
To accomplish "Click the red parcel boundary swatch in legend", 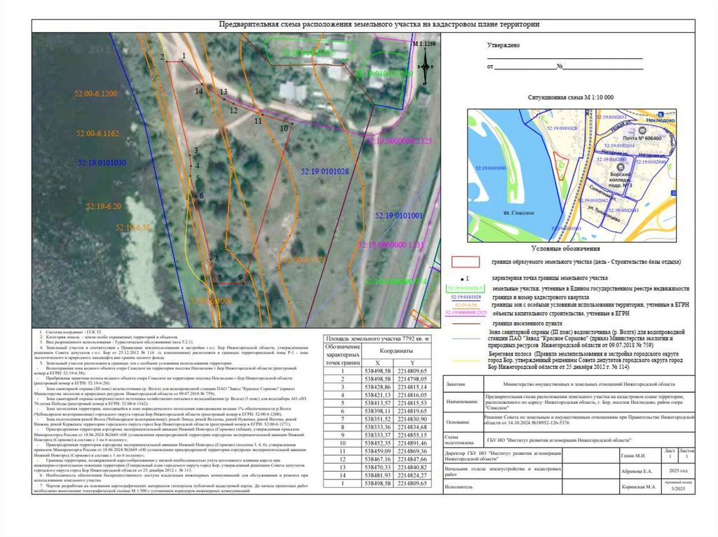I will point(466,262).
